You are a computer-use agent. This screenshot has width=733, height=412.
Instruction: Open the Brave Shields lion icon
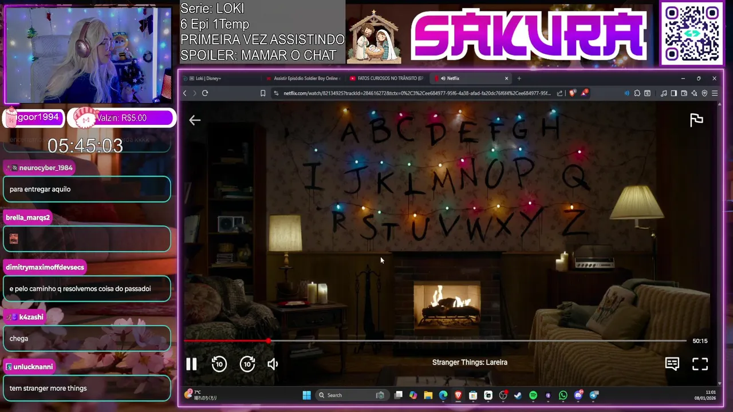(x=573, y=93)
